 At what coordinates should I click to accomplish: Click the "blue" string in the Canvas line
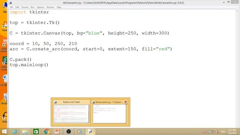click(94, 33)
